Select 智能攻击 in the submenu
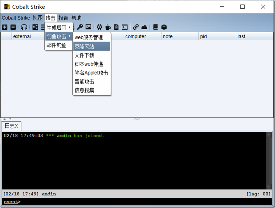 click(x=92, y=82)
